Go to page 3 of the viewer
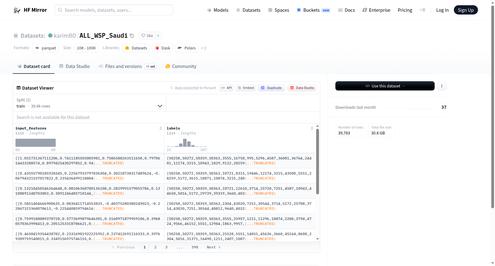 coord(166,247)
